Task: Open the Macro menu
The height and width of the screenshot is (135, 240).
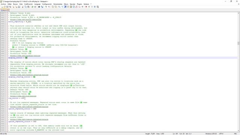Action: click(66, 4)
